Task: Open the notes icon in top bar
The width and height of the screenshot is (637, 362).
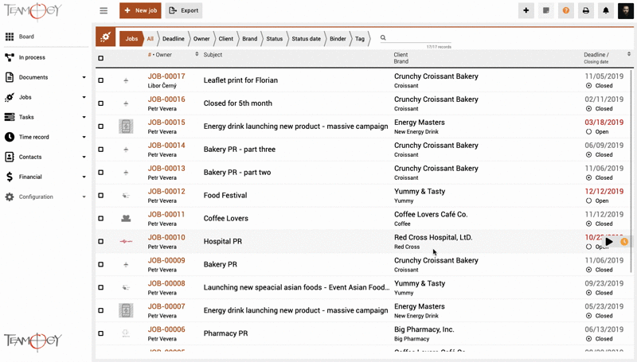Action: 546,10
